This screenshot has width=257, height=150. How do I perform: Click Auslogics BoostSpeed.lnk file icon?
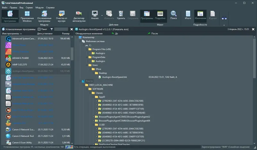coord(100,77)
